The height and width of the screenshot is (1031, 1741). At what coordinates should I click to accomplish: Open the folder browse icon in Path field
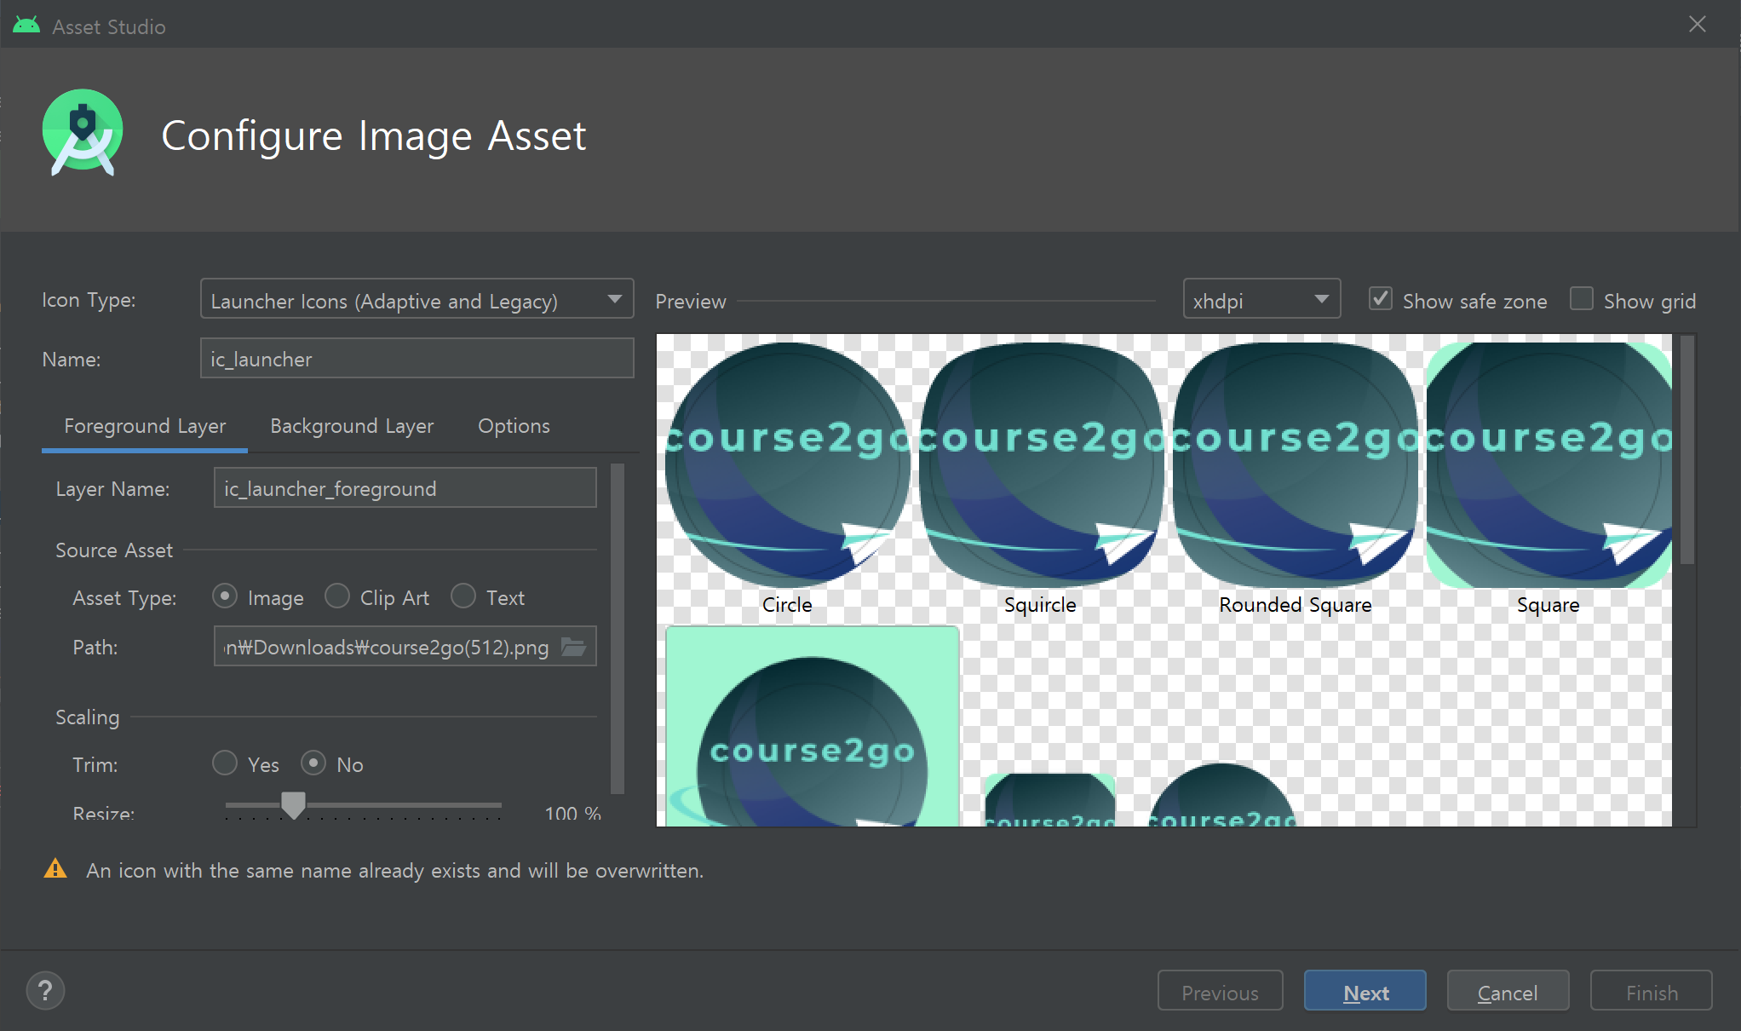pyautogui.click(x=574, y=648)
